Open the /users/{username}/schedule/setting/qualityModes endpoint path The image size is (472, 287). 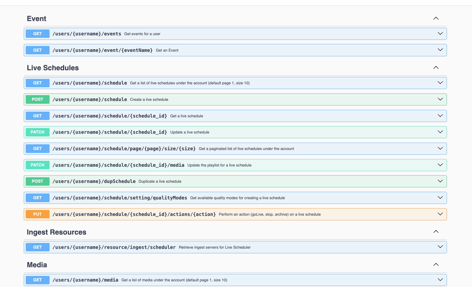[120, 198]
